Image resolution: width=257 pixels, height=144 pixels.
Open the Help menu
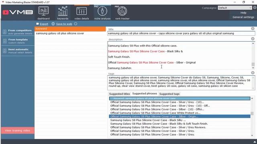[x=243, y=13]
